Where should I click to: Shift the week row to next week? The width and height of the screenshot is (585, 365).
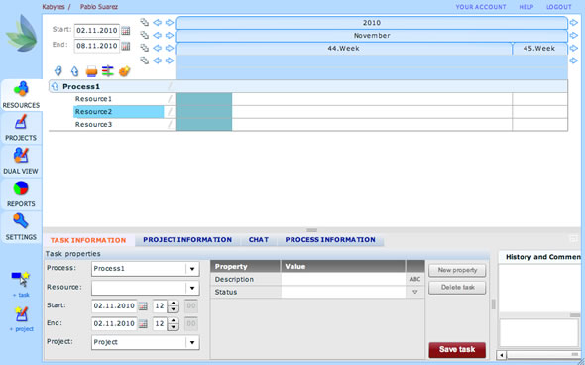170,48
